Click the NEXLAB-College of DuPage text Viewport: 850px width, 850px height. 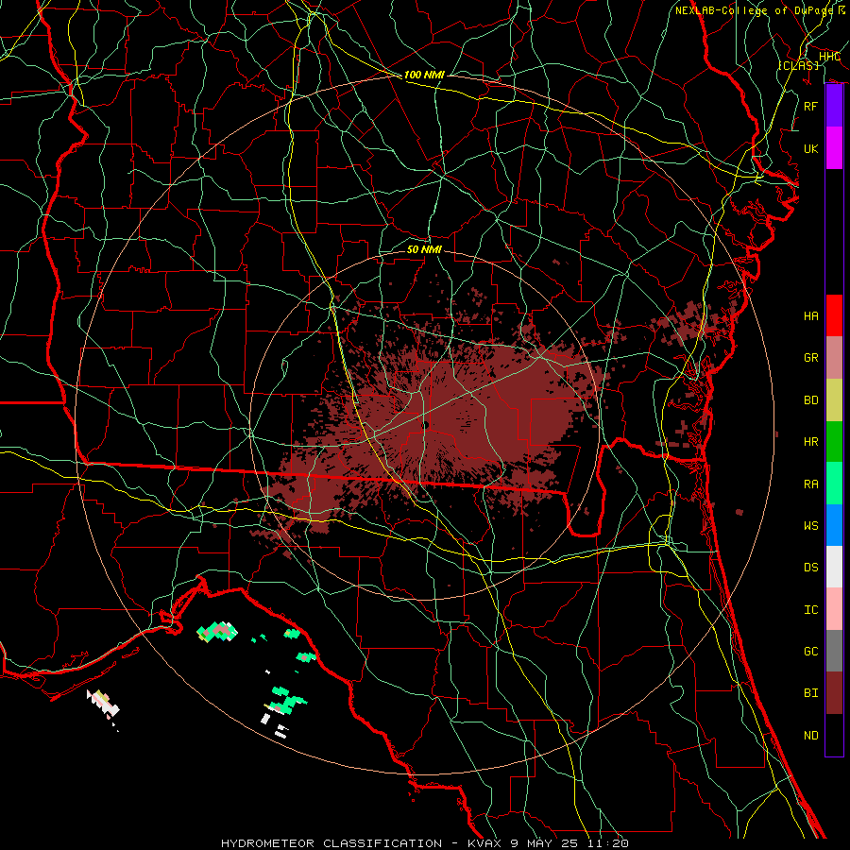[755, 10]
